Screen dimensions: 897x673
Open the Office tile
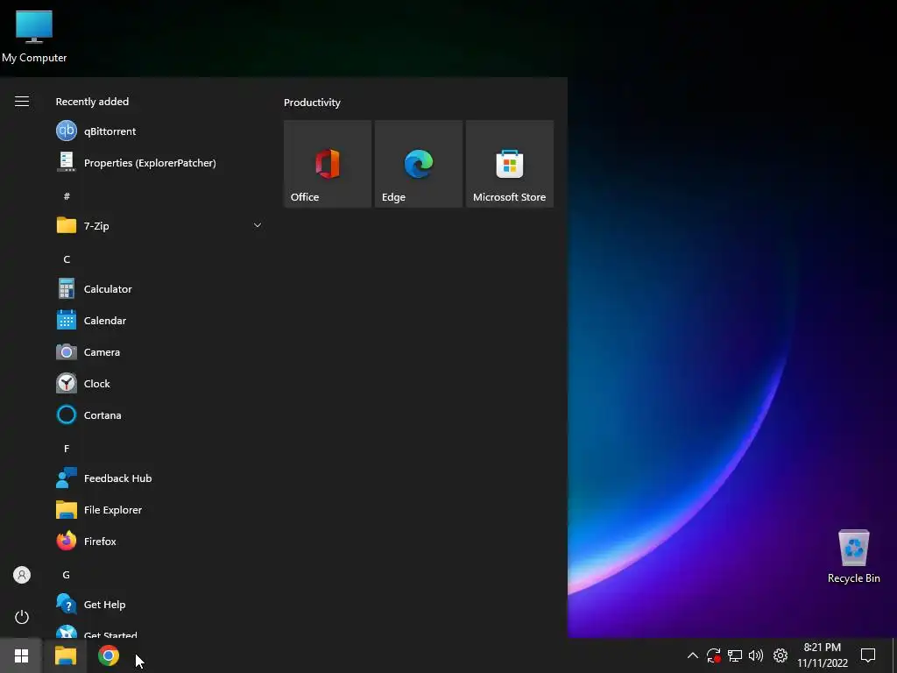(x=328, y=164)
